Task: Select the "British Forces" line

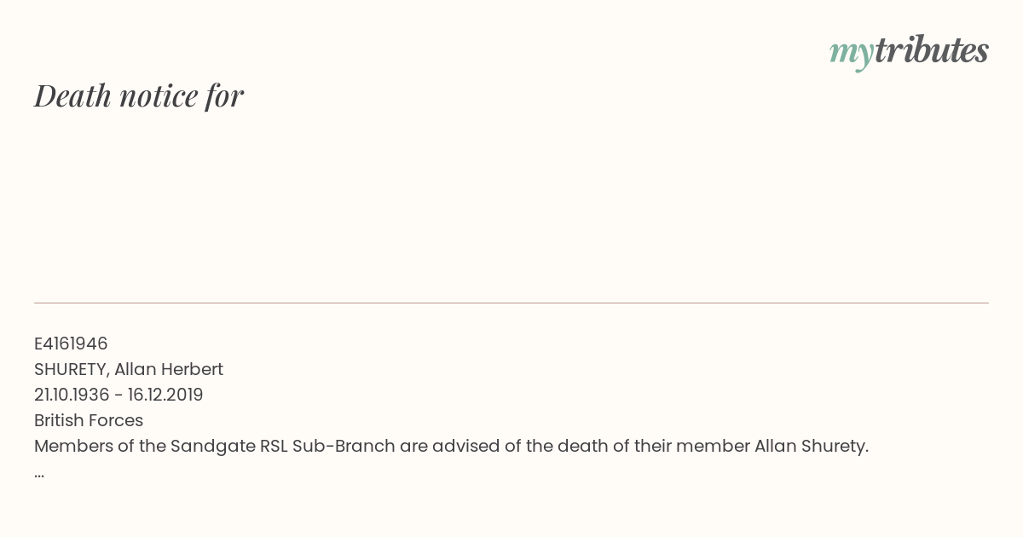Action: [89, 420]
